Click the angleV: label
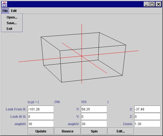The image size is (163, 136). click(x=74, y=124)
